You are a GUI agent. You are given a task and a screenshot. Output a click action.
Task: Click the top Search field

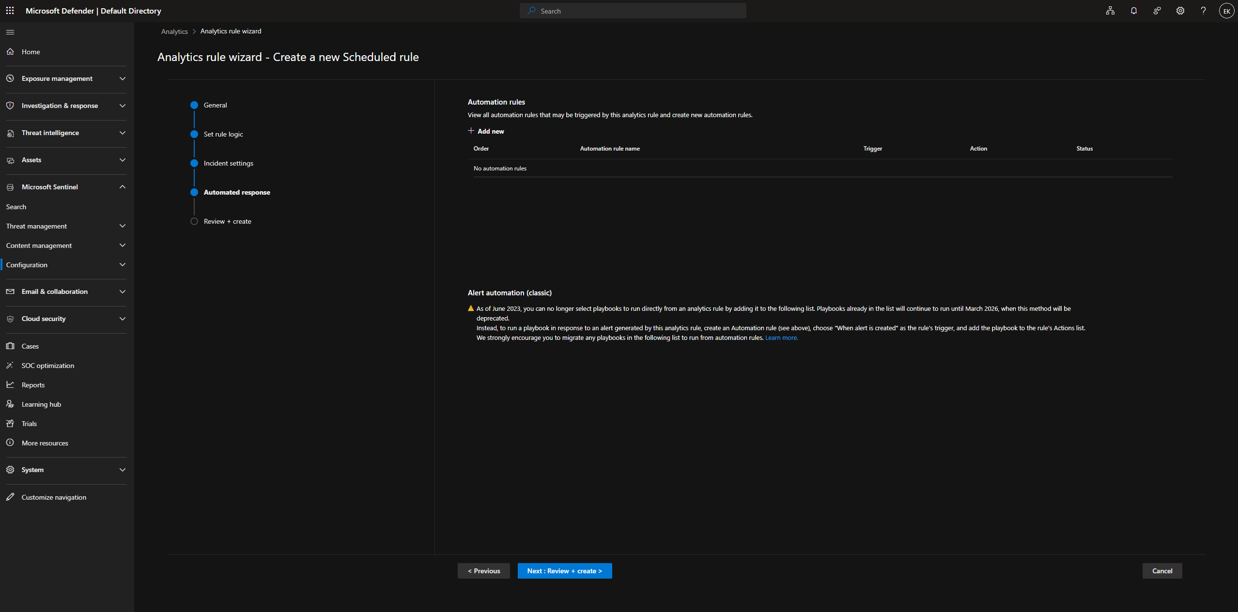click(633, 11)
